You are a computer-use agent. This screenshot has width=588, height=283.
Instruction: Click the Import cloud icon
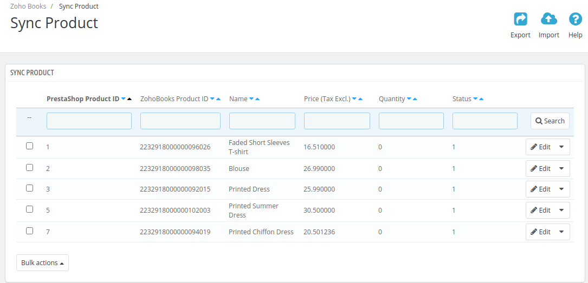(548, 19)
